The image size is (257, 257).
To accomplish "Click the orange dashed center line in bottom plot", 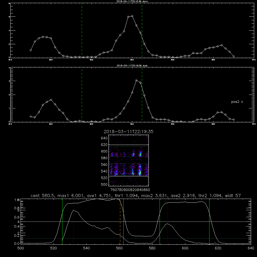I will pyautogui.click(x=120, y=222).
